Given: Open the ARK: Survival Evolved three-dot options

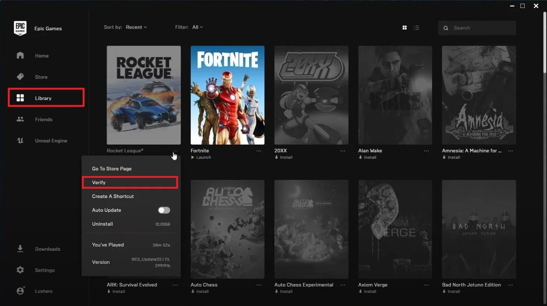Looking at the screenshot, I should point(175,285).
